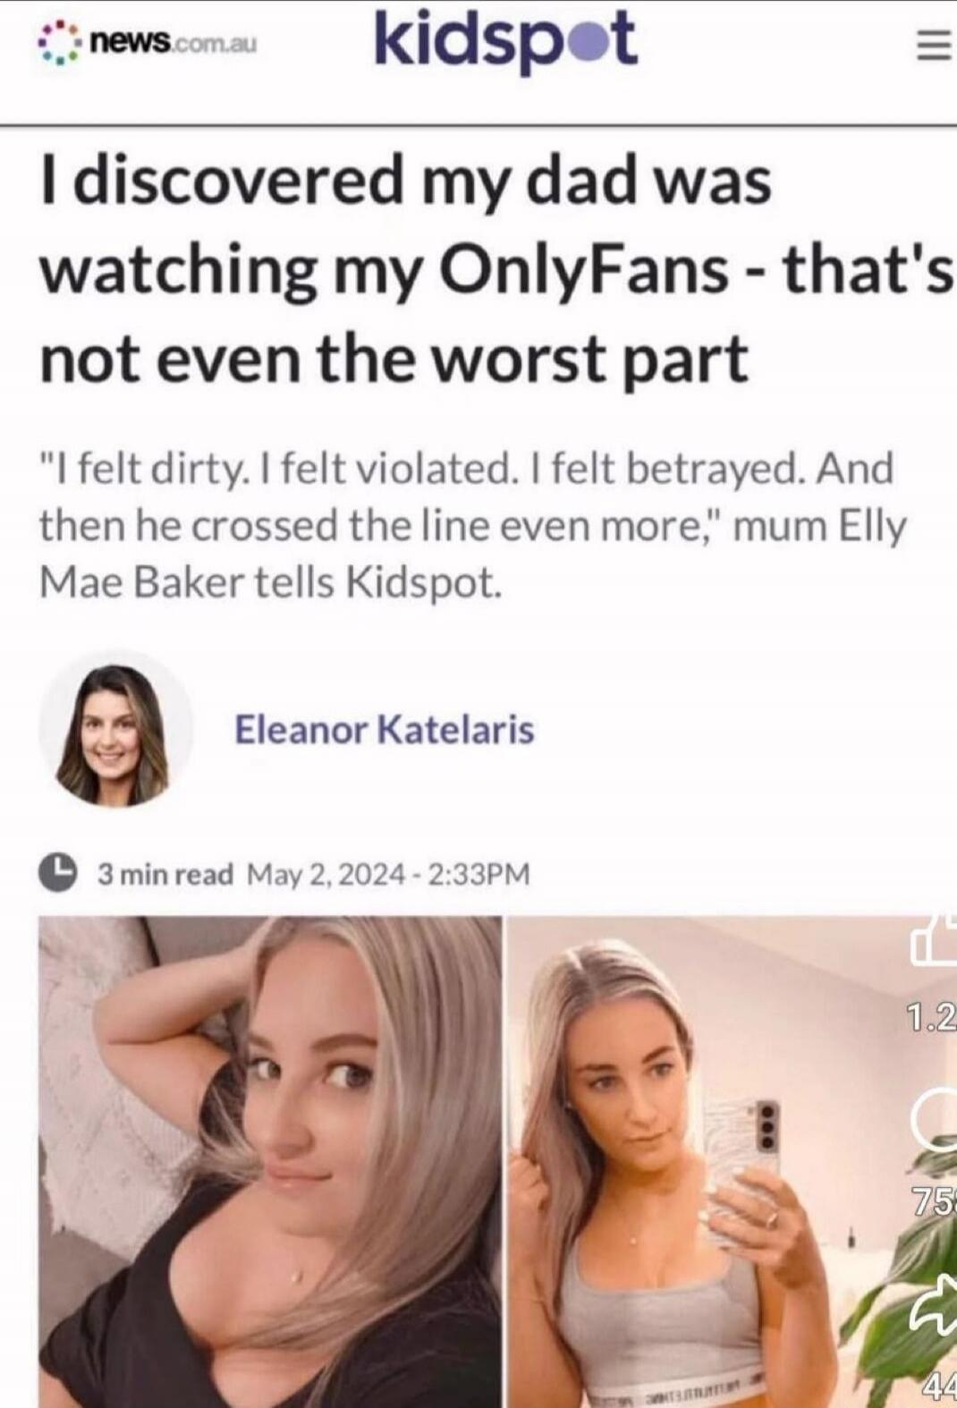957x1408 pixels.
Task: Click the kidspot logo
Action: click(x=505, y=41)
